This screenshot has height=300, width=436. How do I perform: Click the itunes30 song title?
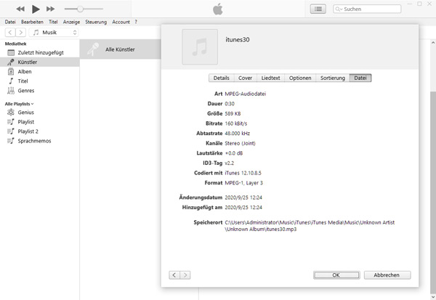click(x=238, y=40)
